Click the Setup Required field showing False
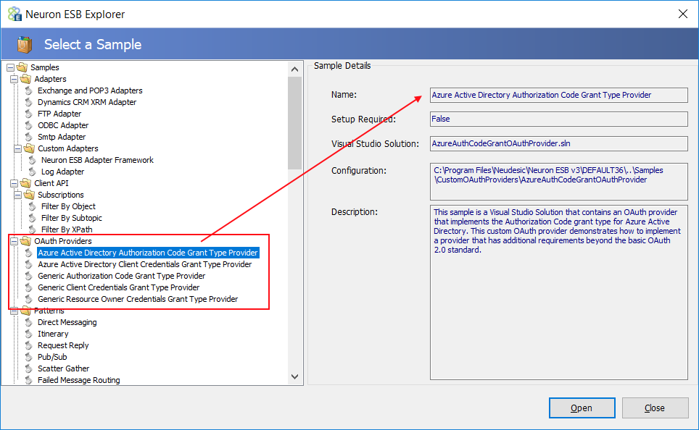 point(558,119)
